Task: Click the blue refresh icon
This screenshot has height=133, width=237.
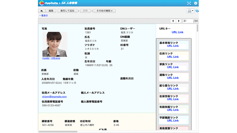Action: (x=197, y=11)
